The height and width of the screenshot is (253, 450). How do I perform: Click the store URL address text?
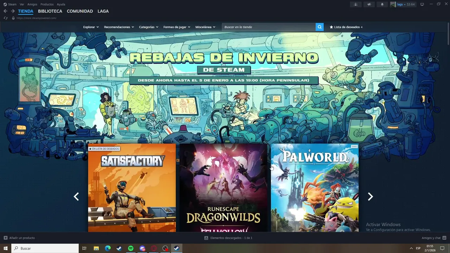36,18
